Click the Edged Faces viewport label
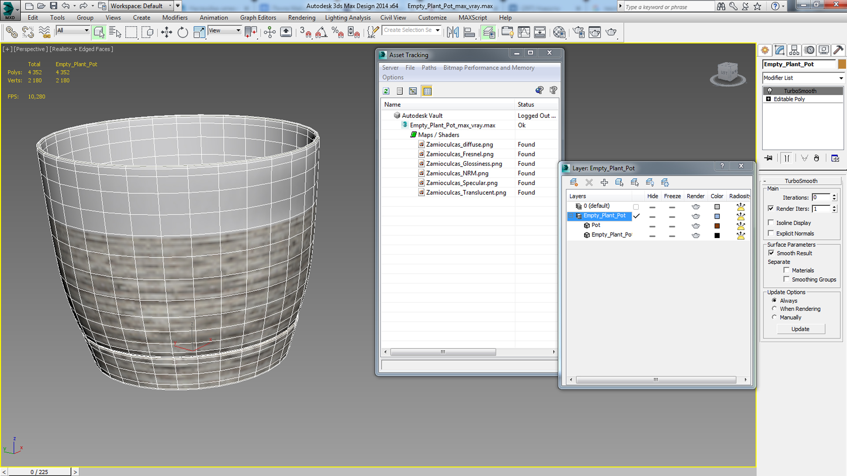This screenshot has width=847, height=476. click(81, 49)
